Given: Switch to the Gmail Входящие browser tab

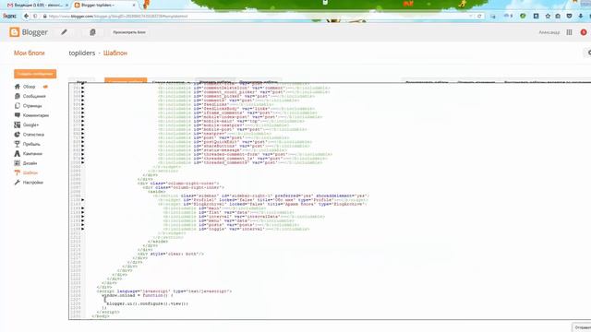Looking at the screenshot, I should [38, 6].
